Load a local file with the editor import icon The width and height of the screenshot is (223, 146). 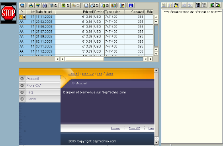click(x=212, y=6)
